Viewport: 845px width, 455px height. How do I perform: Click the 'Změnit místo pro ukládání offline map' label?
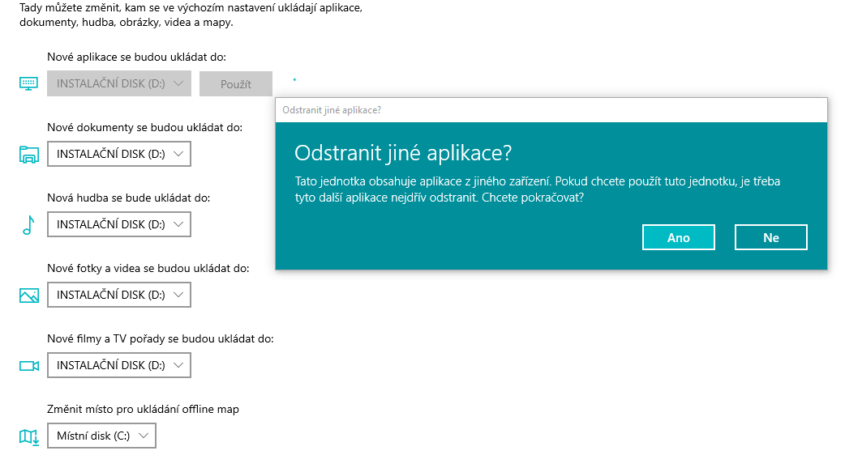click(143, 409)
